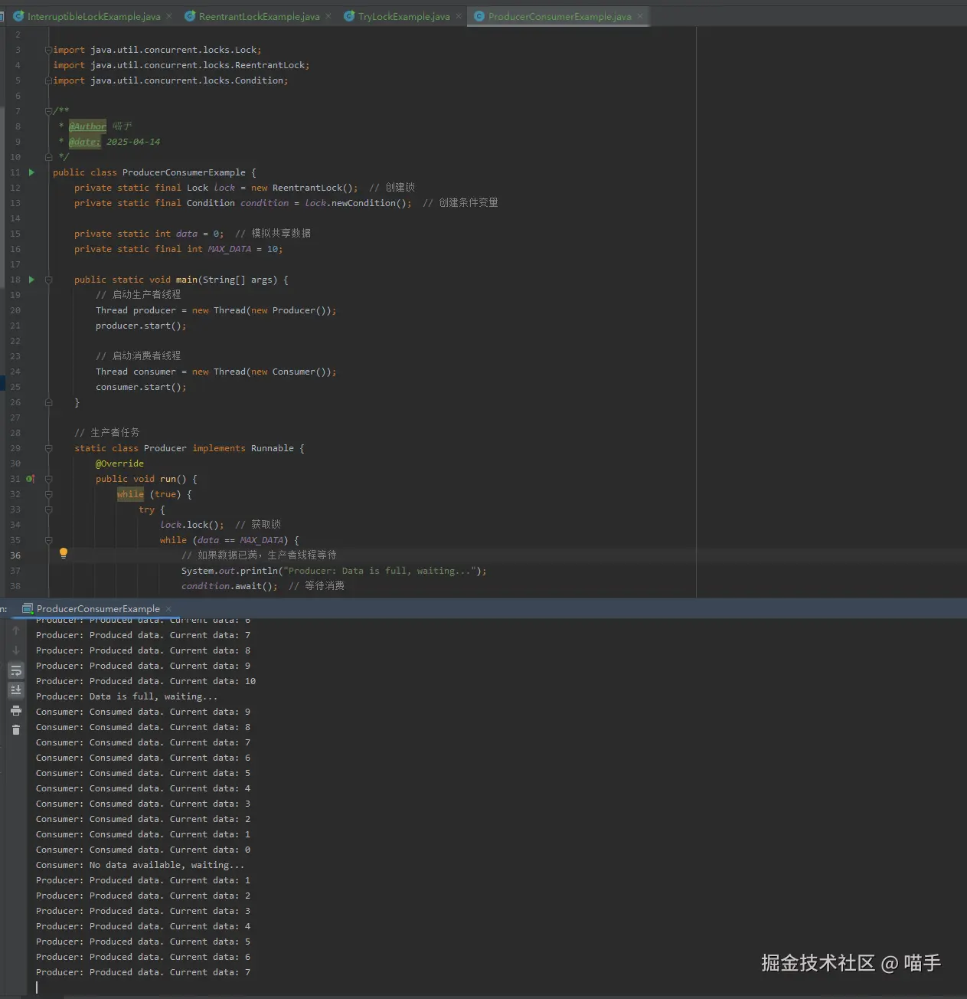Click the TryLockExample.java class icon

tap(349, 16)
